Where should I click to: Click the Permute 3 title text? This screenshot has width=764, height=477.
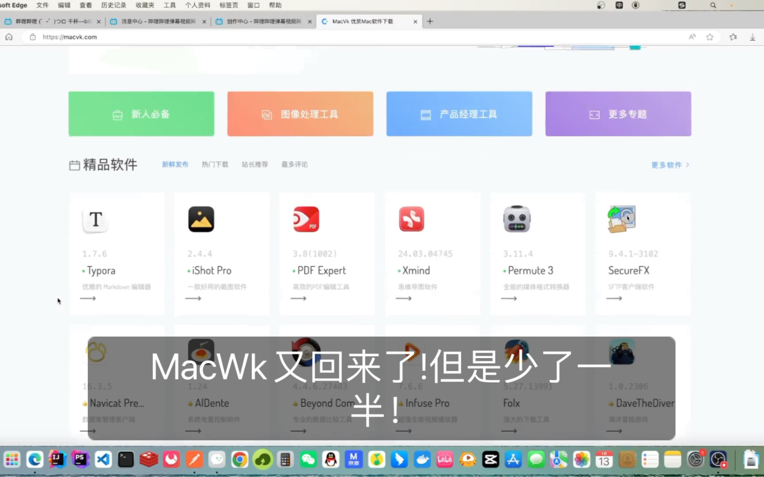530,271
